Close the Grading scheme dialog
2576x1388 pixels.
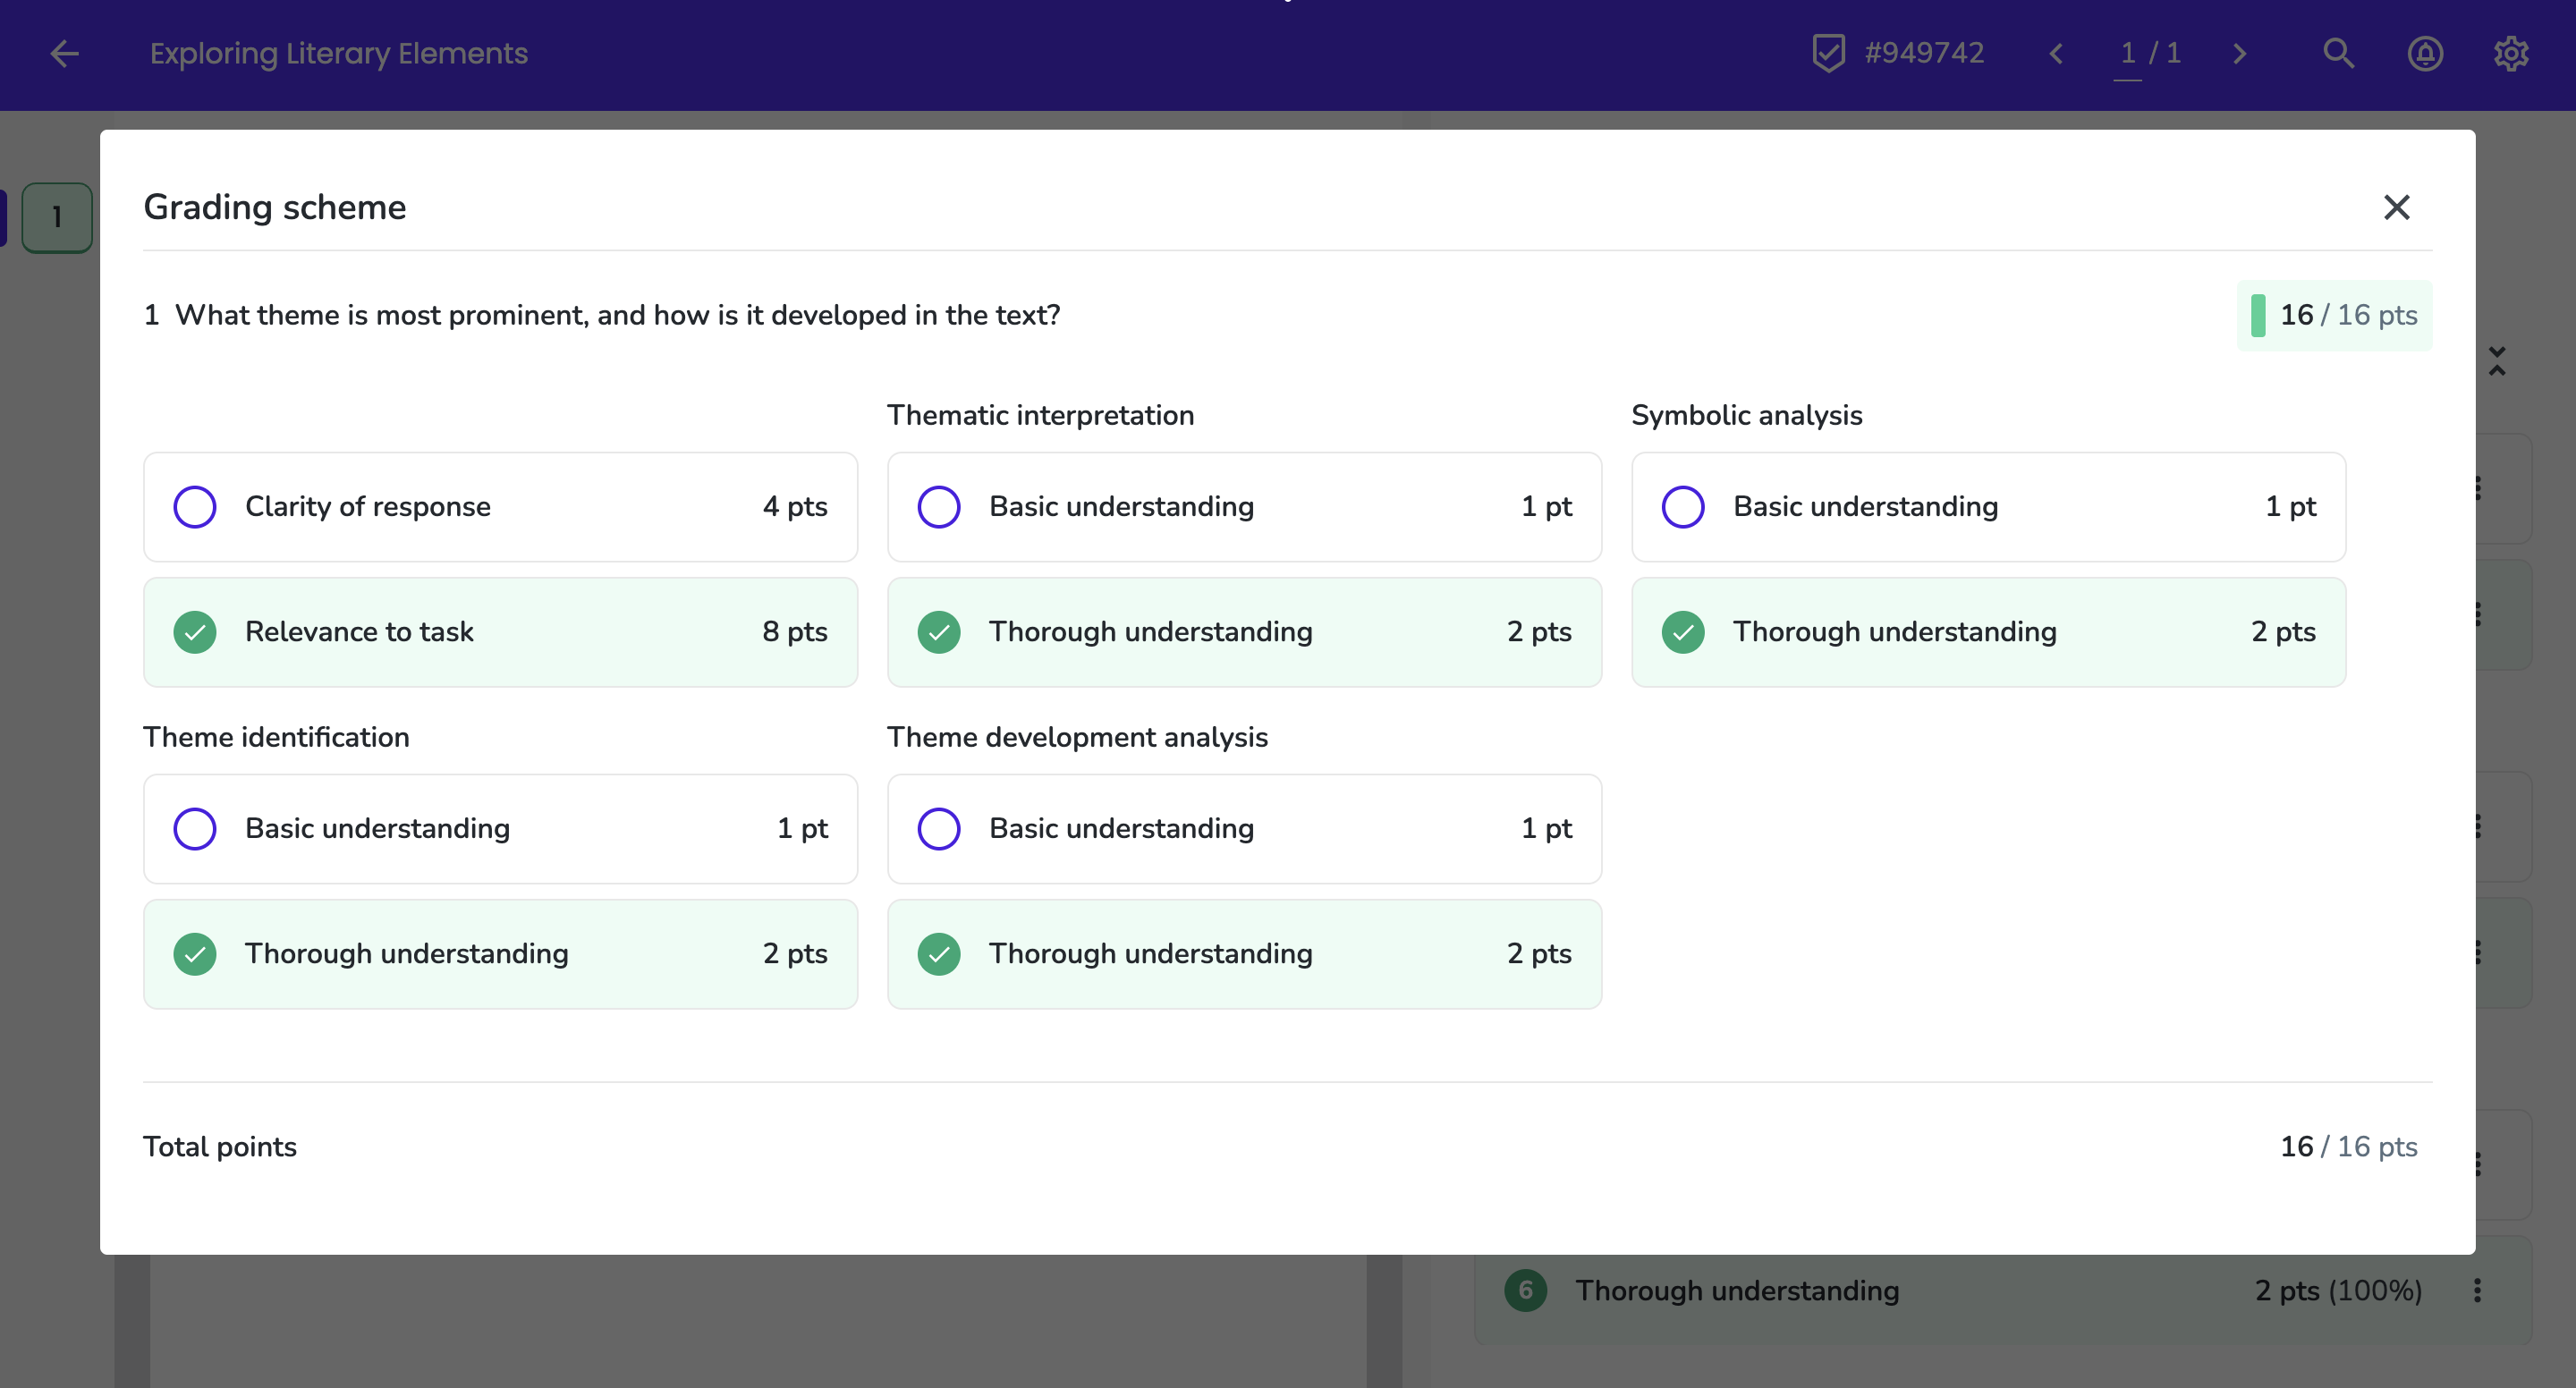(2397, 207)
